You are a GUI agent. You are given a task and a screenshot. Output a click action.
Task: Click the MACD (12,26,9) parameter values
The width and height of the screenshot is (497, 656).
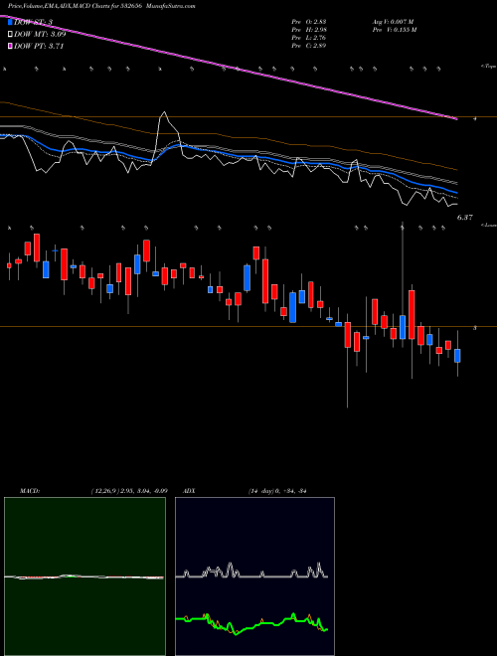(129, 491)
